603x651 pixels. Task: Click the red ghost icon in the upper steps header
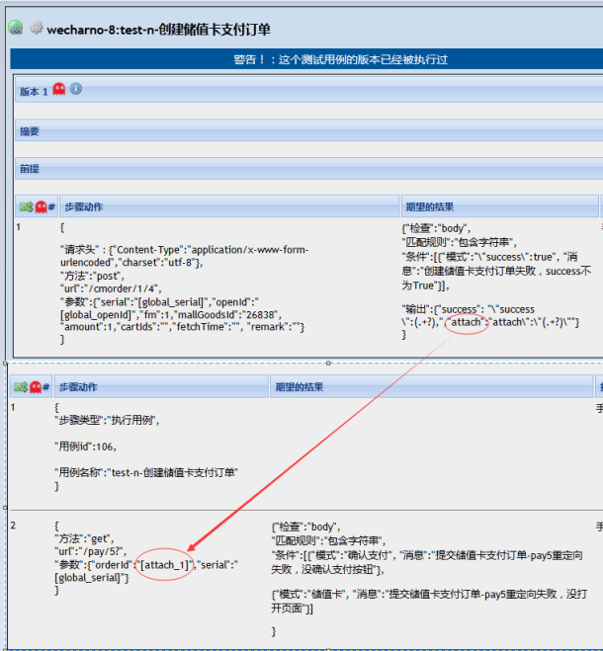tap(42, 207)
